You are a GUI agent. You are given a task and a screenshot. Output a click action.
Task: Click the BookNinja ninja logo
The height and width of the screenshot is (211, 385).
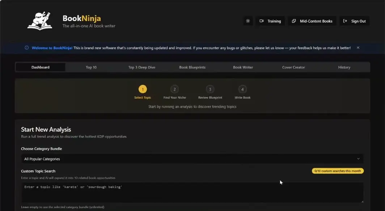(40, 21)
